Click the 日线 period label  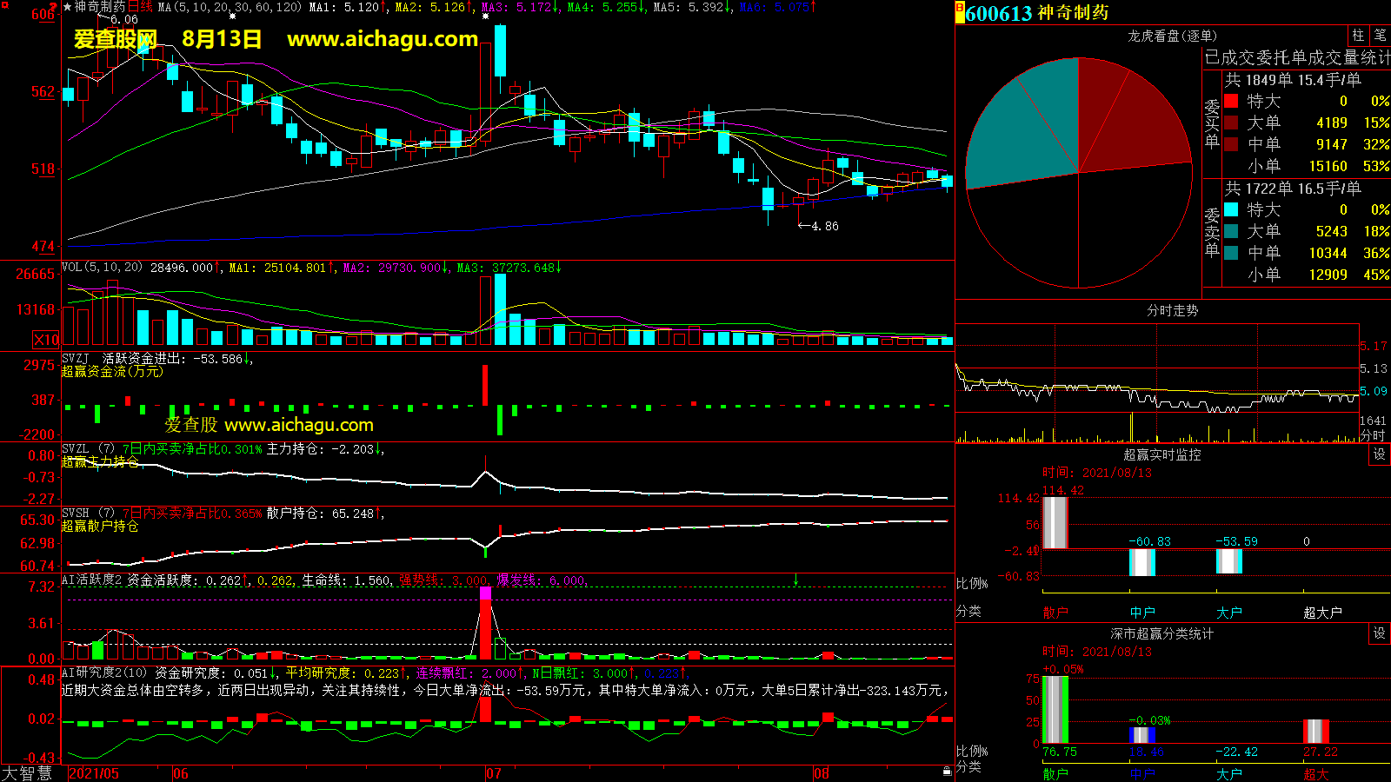[x=140, y=7]
